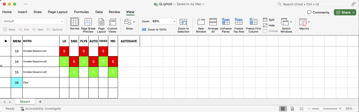Go to next sheet arrow

coord(10,102)
